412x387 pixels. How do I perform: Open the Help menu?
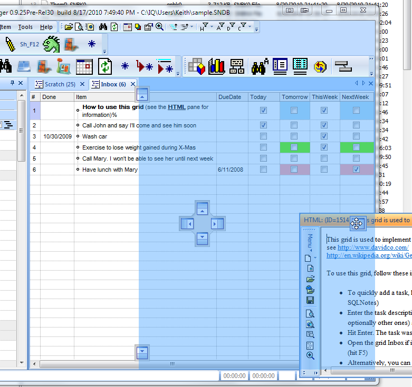click(x=46, y=27)
